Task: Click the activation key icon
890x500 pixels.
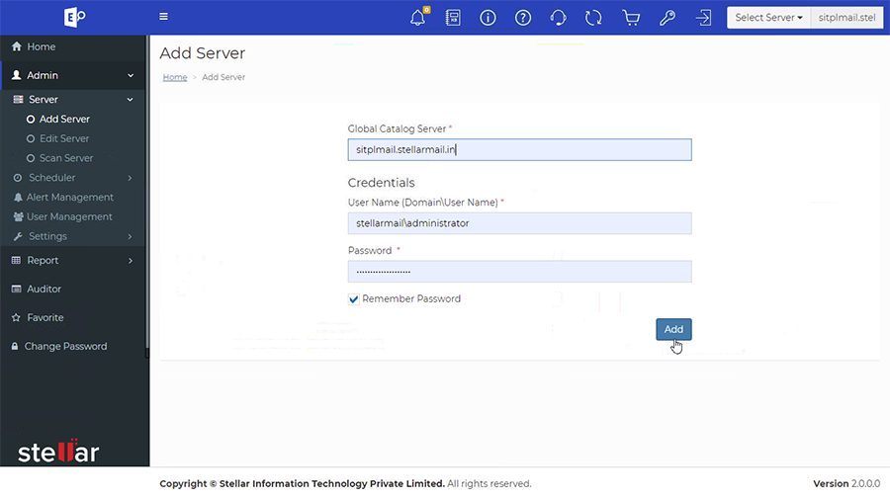Action: click(x=667, y=18)
